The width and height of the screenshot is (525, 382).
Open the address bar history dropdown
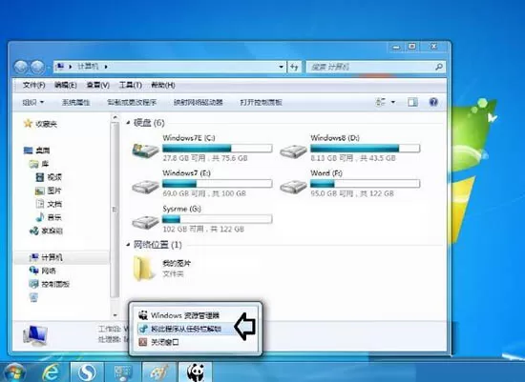282,67
